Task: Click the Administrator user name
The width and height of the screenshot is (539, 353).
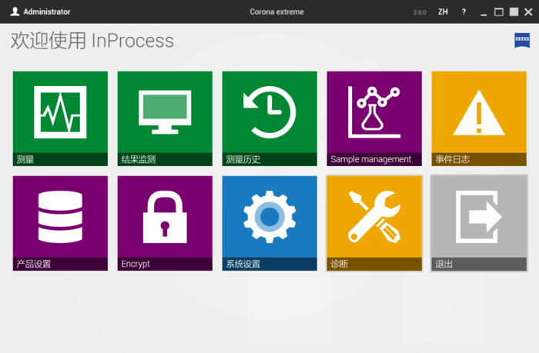Action: [47, 12]
